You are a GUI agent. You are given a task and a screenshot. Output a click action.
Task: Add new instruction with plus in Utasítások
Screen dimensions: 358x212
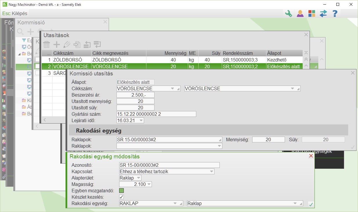(57, 44)
